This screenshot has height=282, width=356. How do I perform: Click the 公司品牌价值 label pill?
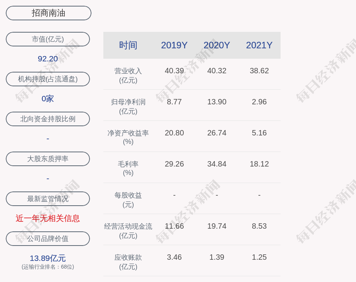pos(48,239)
